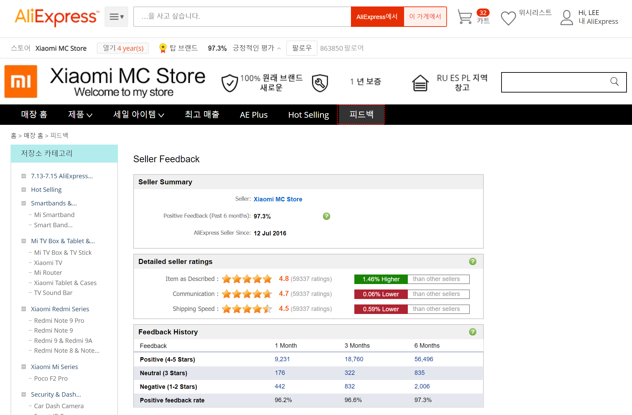Image resolution: width=632 pixels, height=415 pixels.
Task: Open the Mi Router subcategory
Action: (48, 272)
